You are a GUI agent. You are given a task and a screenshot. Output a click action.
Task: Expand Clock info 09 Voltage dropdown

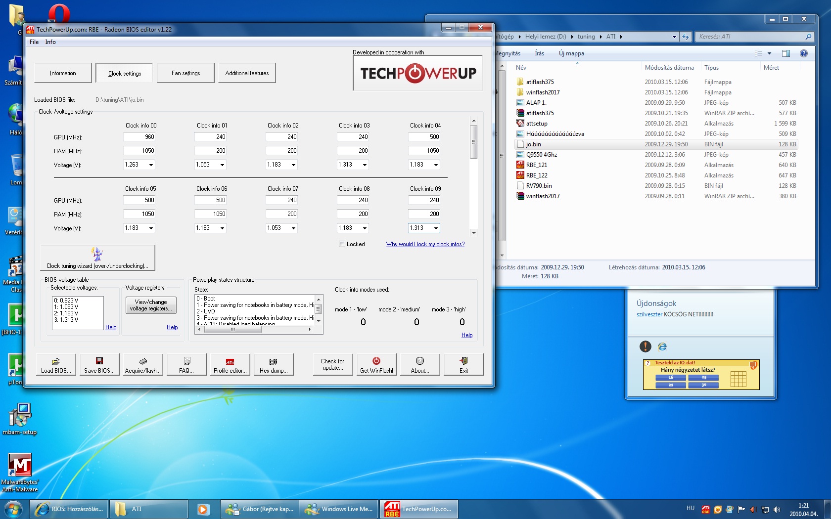pos(436,228)
